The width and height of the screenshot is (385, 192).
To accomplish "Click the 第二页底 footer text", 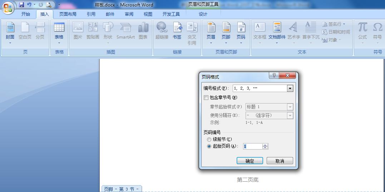I will tap(248, 180).
